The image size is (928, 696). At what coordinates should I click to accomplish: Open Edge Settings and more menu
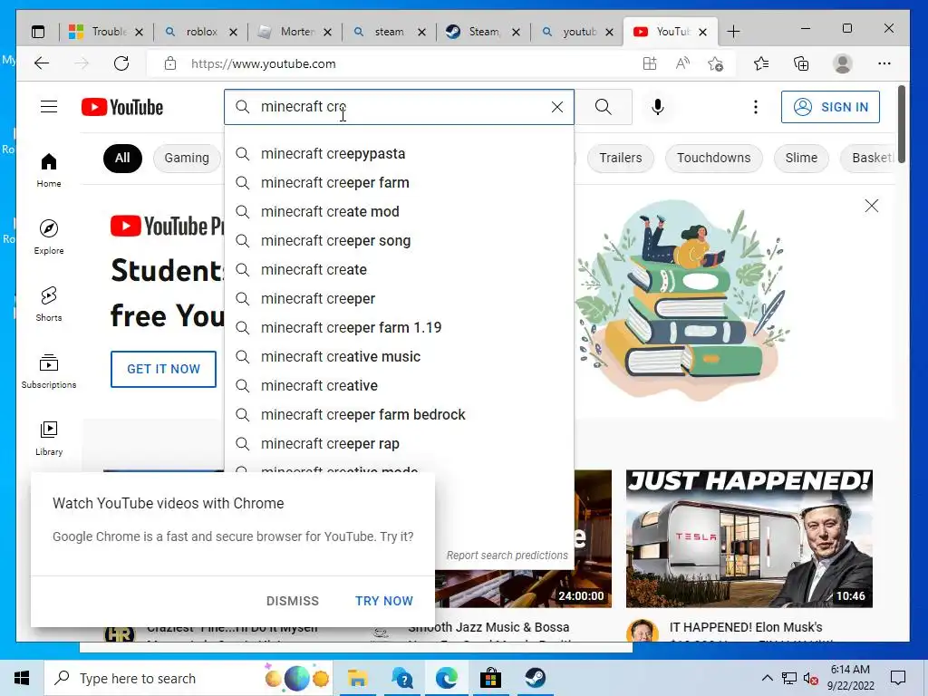click(x=884, y=63)
